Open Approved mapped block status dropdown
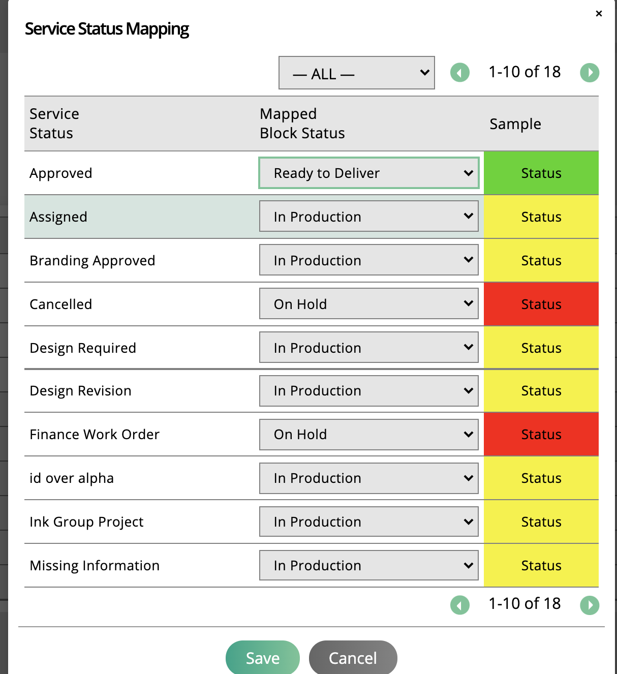The image size is (617, 674). pyautogui.click(x=369, y=173)
